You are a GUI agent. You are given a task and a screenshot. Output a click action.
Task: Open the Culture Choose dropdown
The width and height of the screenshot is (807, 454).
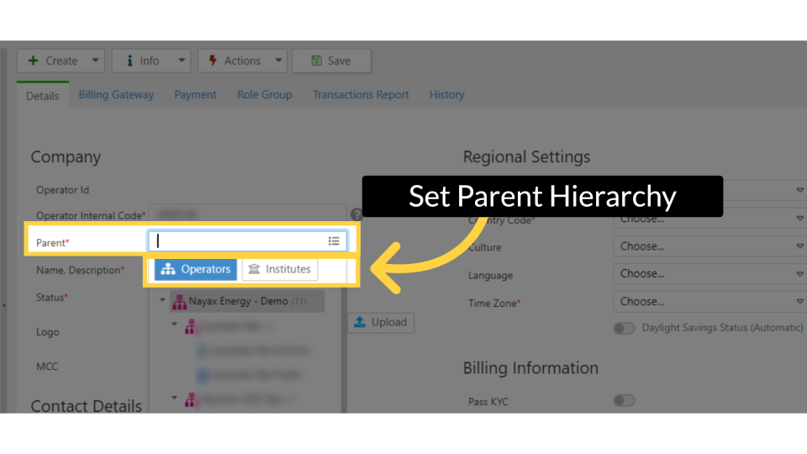click(x=710, y=246)
